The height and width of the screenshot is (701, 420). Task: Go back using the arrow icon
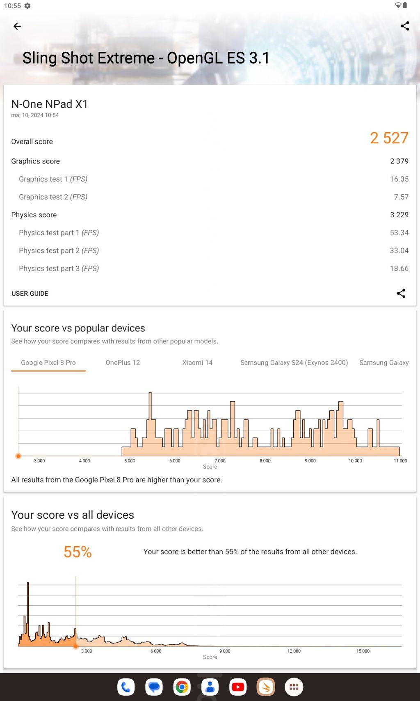click(17, 26)
